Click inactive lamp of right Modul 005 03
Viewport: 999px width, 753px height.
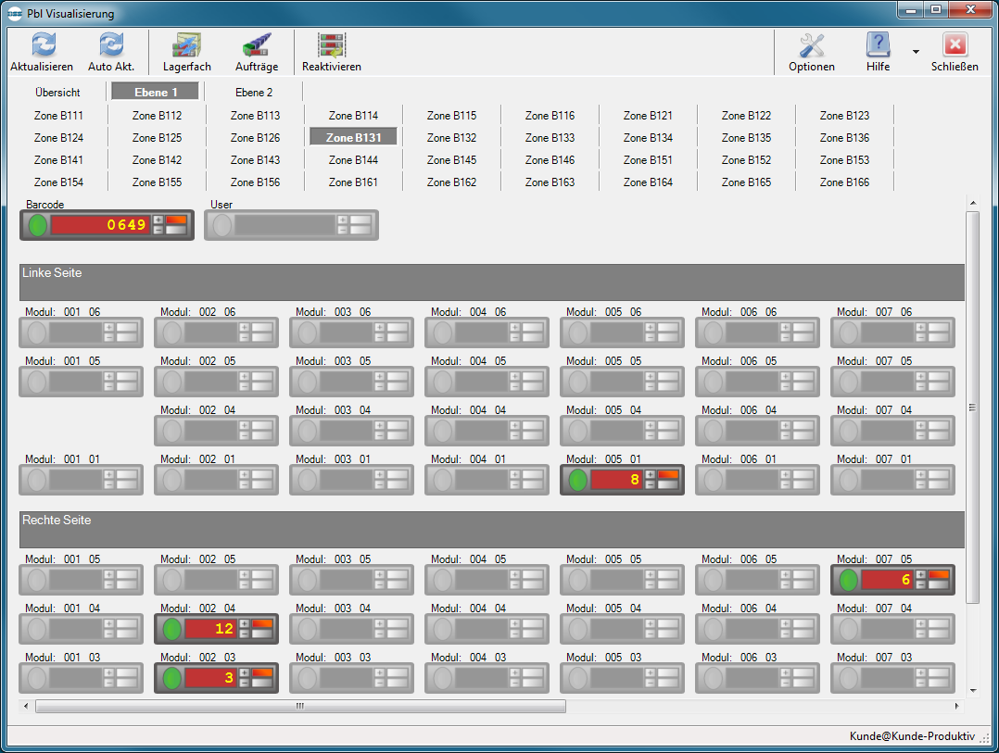pos(577,678)
